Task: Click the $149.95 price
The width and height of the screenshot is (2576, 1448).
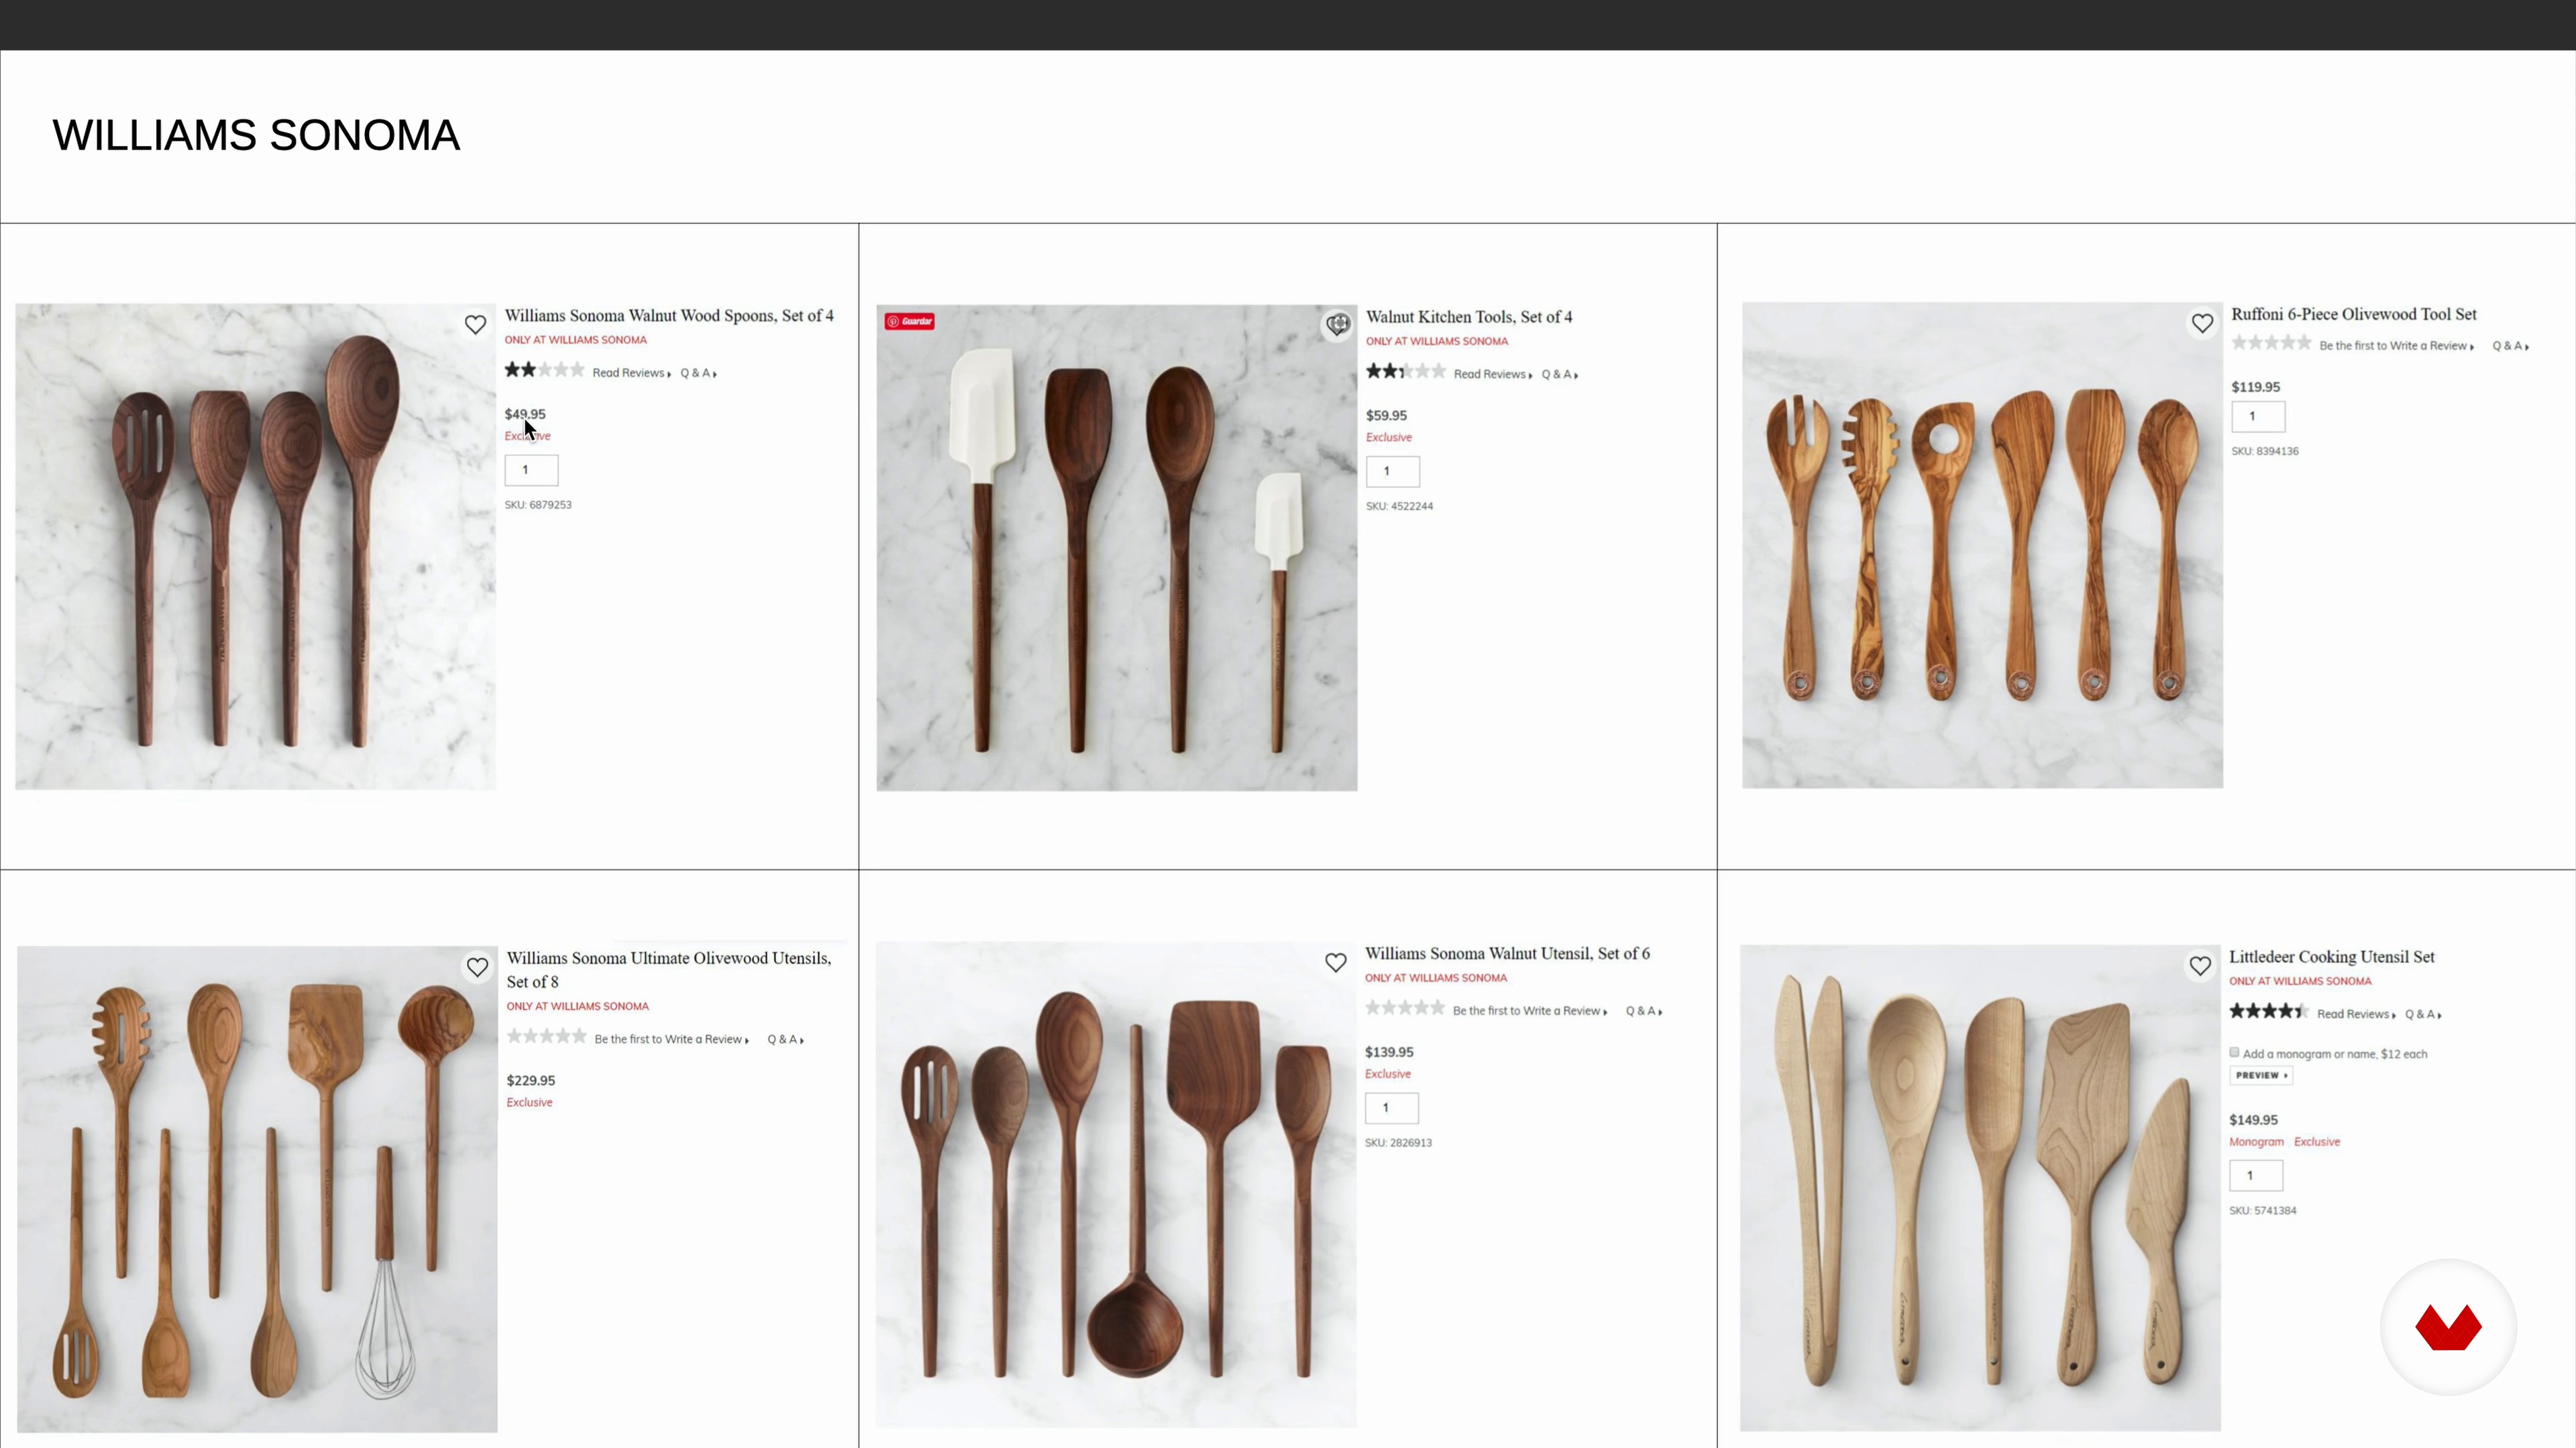Action: pyautogui.click(x=2253, y=1120)
